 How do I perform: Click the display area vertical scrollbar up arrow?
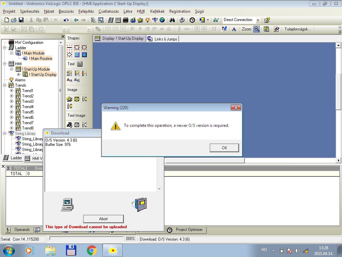click(x=338, y=45)
